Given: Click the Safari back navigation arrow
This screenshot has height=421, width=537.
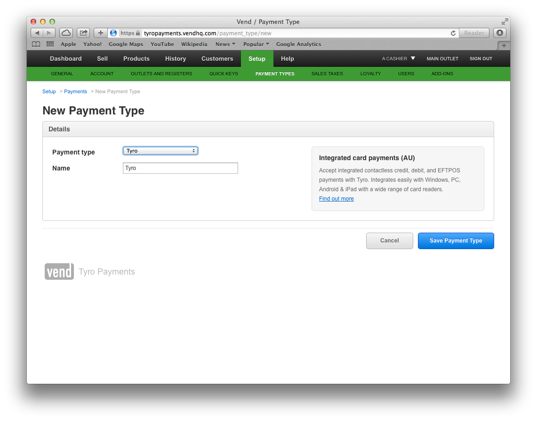Looking at the screenshot, I should [37, 32].
